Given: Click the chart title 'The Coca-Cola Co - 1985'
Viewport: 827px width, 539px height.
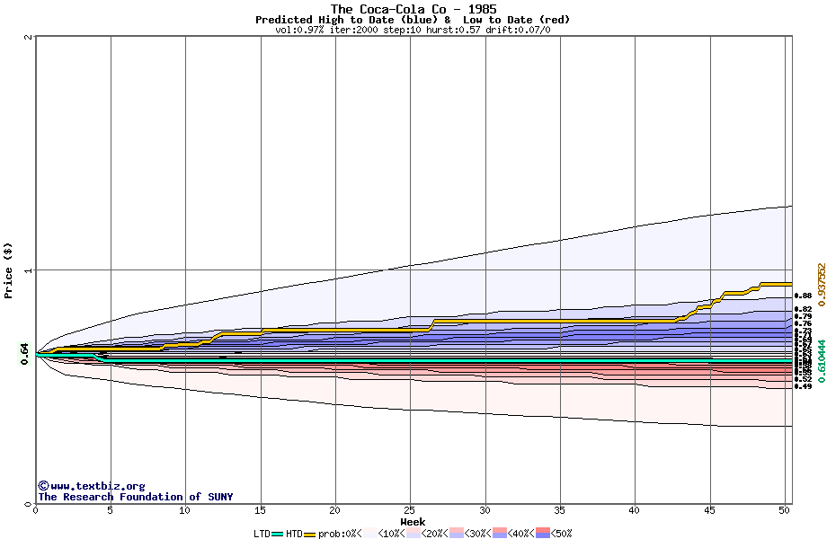Looking at the screenshot, I should [413, 9].
